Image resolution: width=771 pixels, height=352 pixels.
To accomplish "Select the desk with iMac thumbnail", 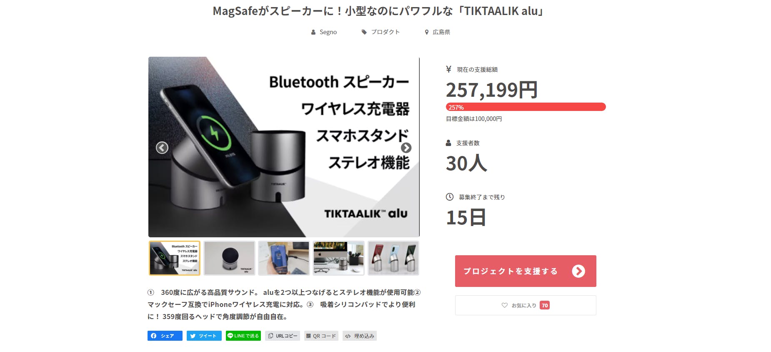I will [338, 258].
